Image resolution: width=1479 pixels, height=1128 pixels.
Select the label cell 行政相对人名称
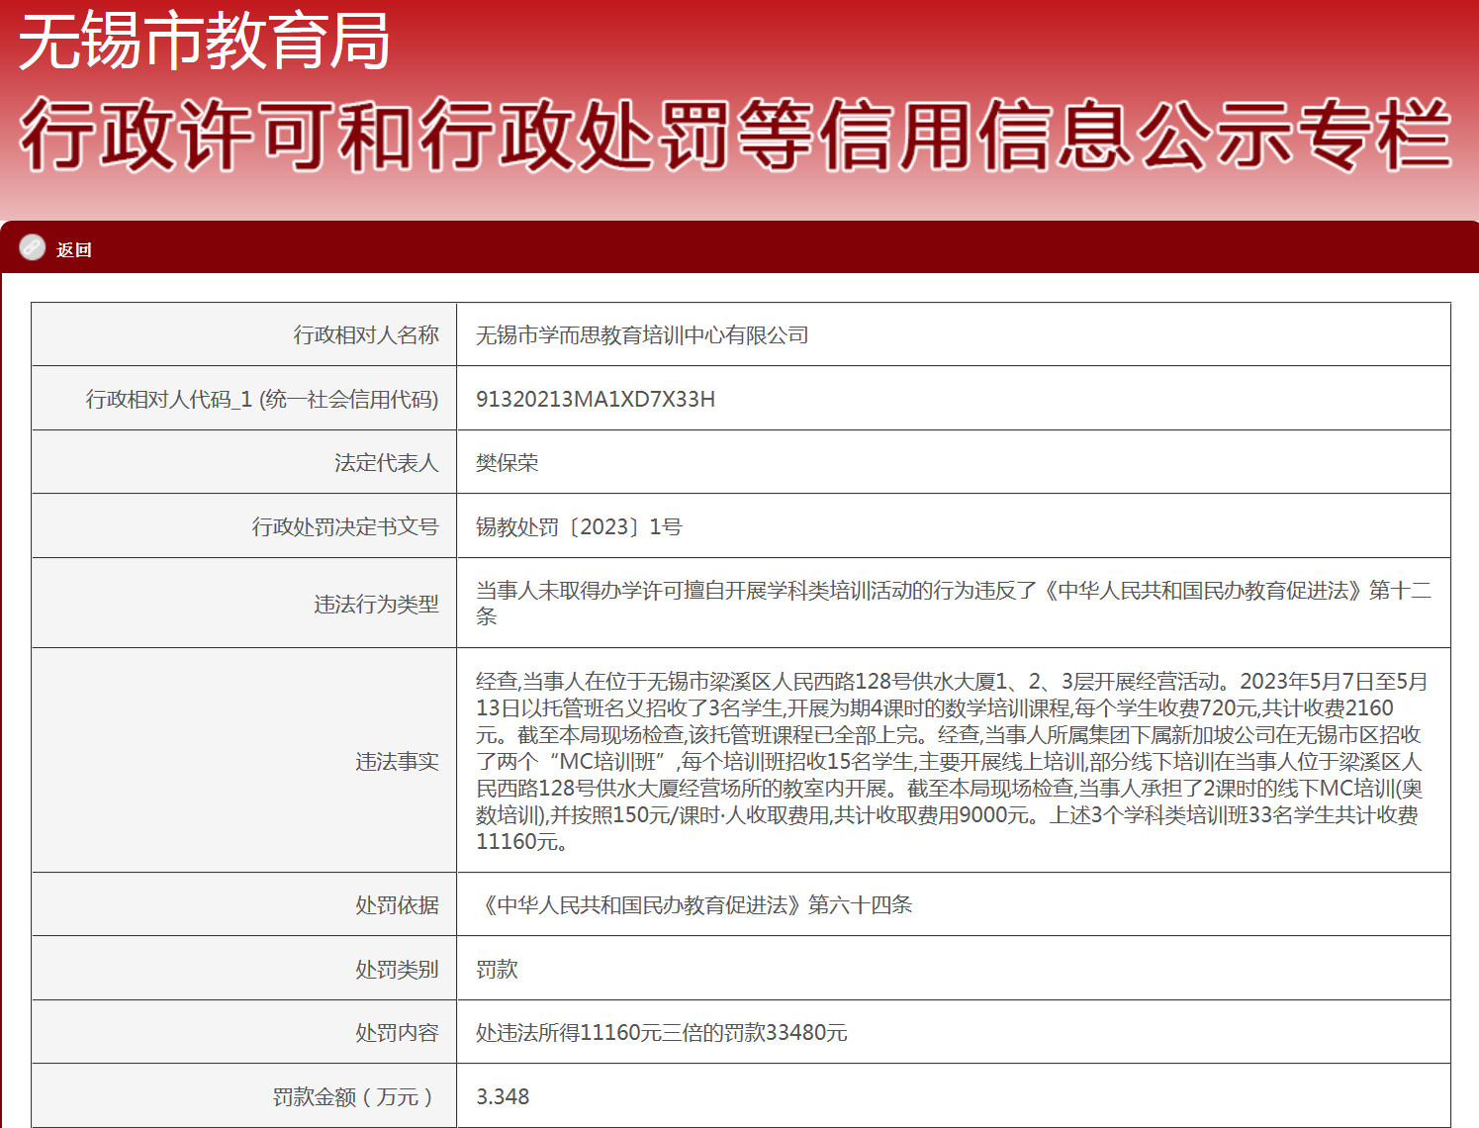(x=244, y=334)
